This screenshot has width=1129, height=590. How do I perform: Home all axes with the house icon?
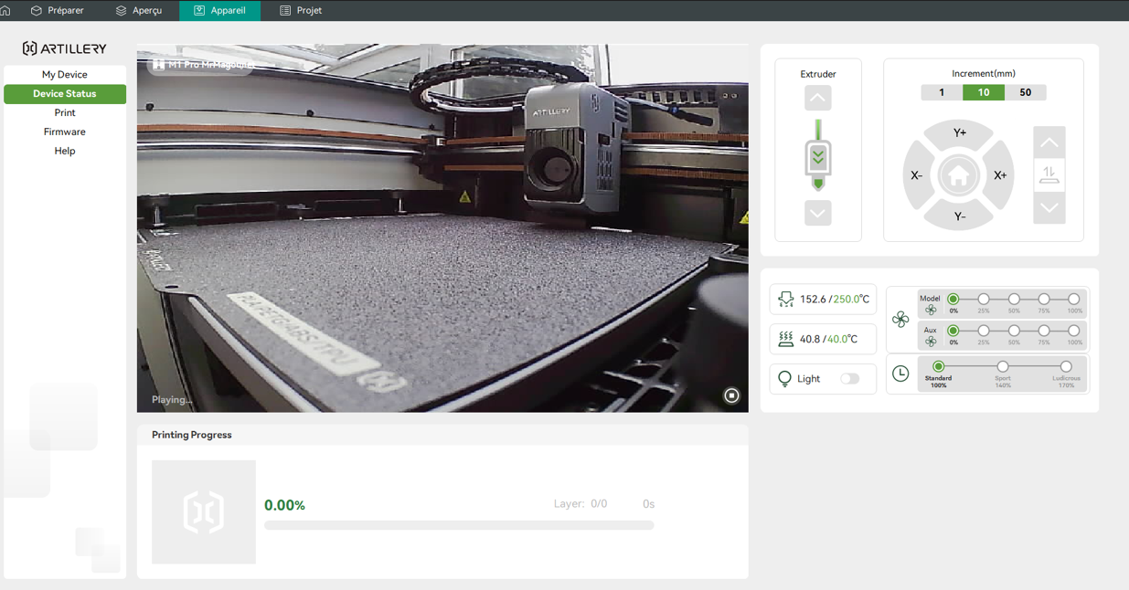coord(958,175)
